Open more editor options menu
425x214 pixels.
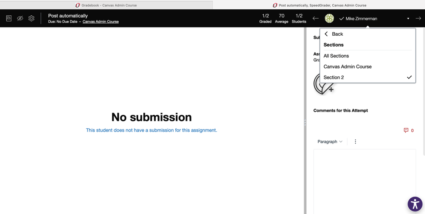[x=356, y=142]
